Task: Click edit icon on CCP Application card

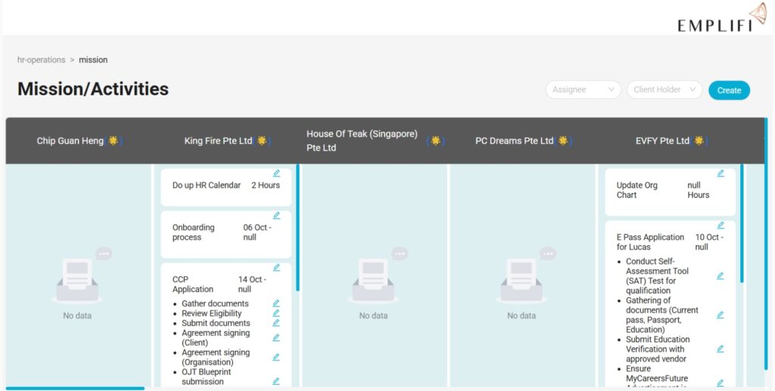Action: point(276,268)
